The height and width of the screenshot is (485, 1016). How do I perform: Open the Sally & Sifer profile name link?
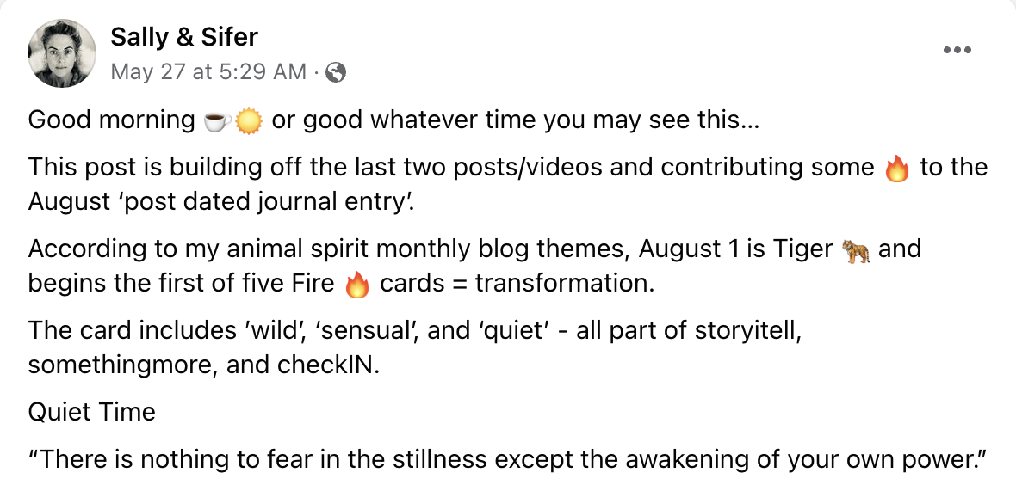(x=184, y=37)
